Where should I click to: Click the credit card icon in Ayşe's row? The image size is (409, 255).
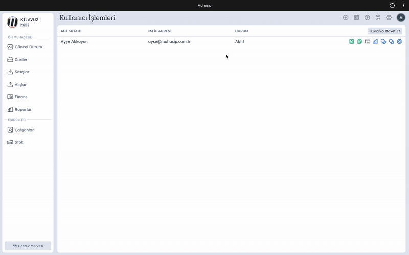pyautogui.click(x=368, y=42)
